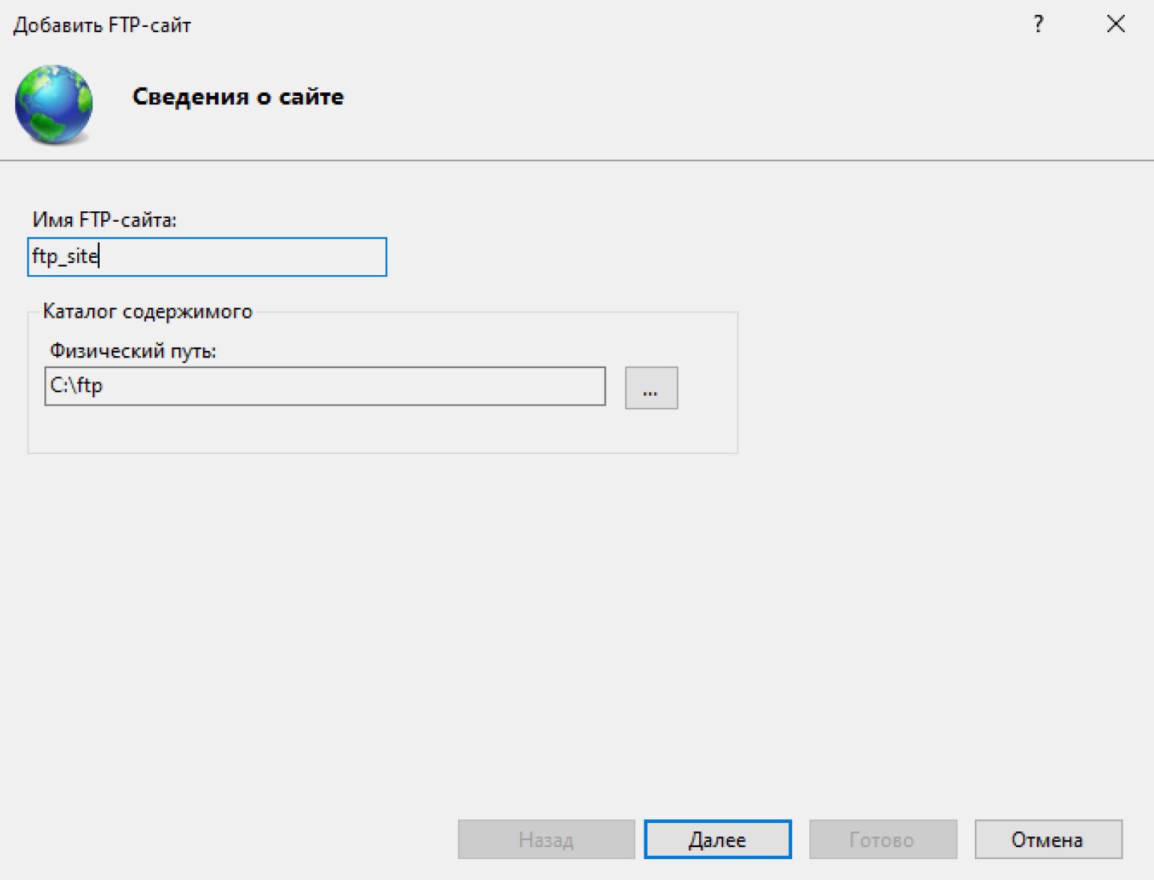
Task: Click the browse button with three dots
Action: pyautogui.click(x=650, y=388)
